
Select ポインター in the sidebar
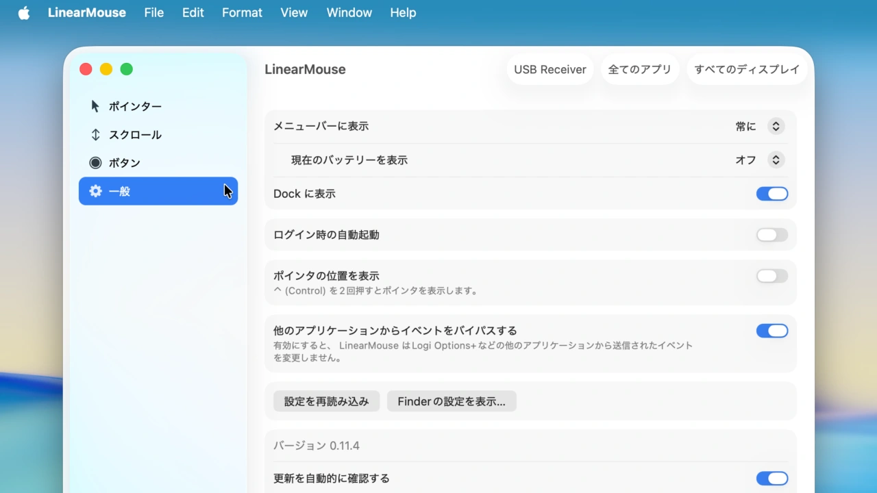click(x=158, y=106)
